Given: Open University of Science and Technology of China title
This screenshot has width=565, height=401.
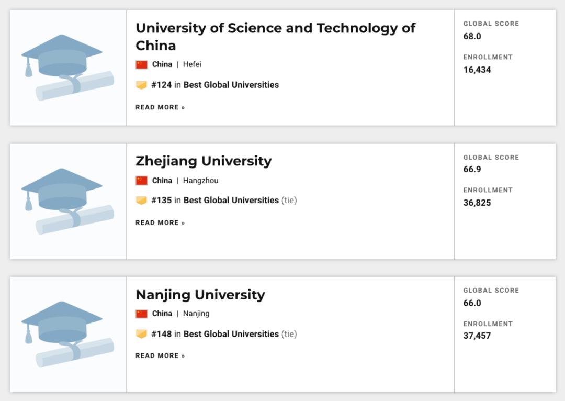Looking at the screenshot, I should pos(275,37).
